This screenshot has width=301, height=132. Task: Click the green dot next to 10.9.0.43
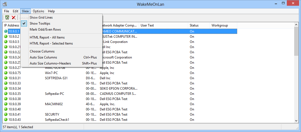(6, 120)
